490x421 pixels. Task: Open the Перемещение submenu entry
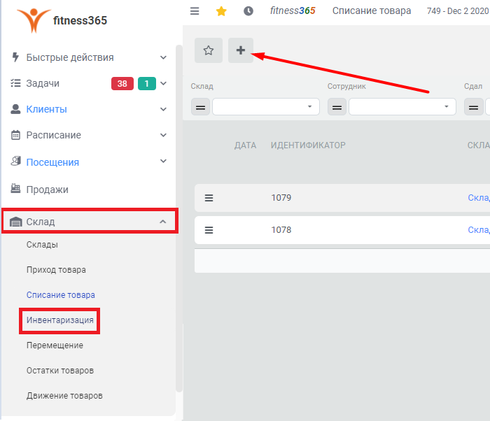pos(55,345)
